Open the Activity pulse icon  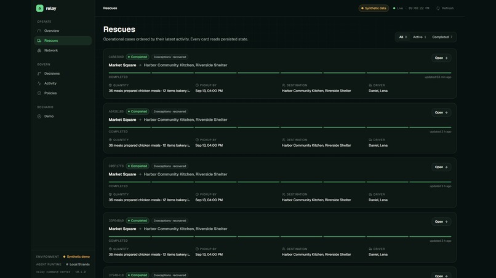point(39,83)
